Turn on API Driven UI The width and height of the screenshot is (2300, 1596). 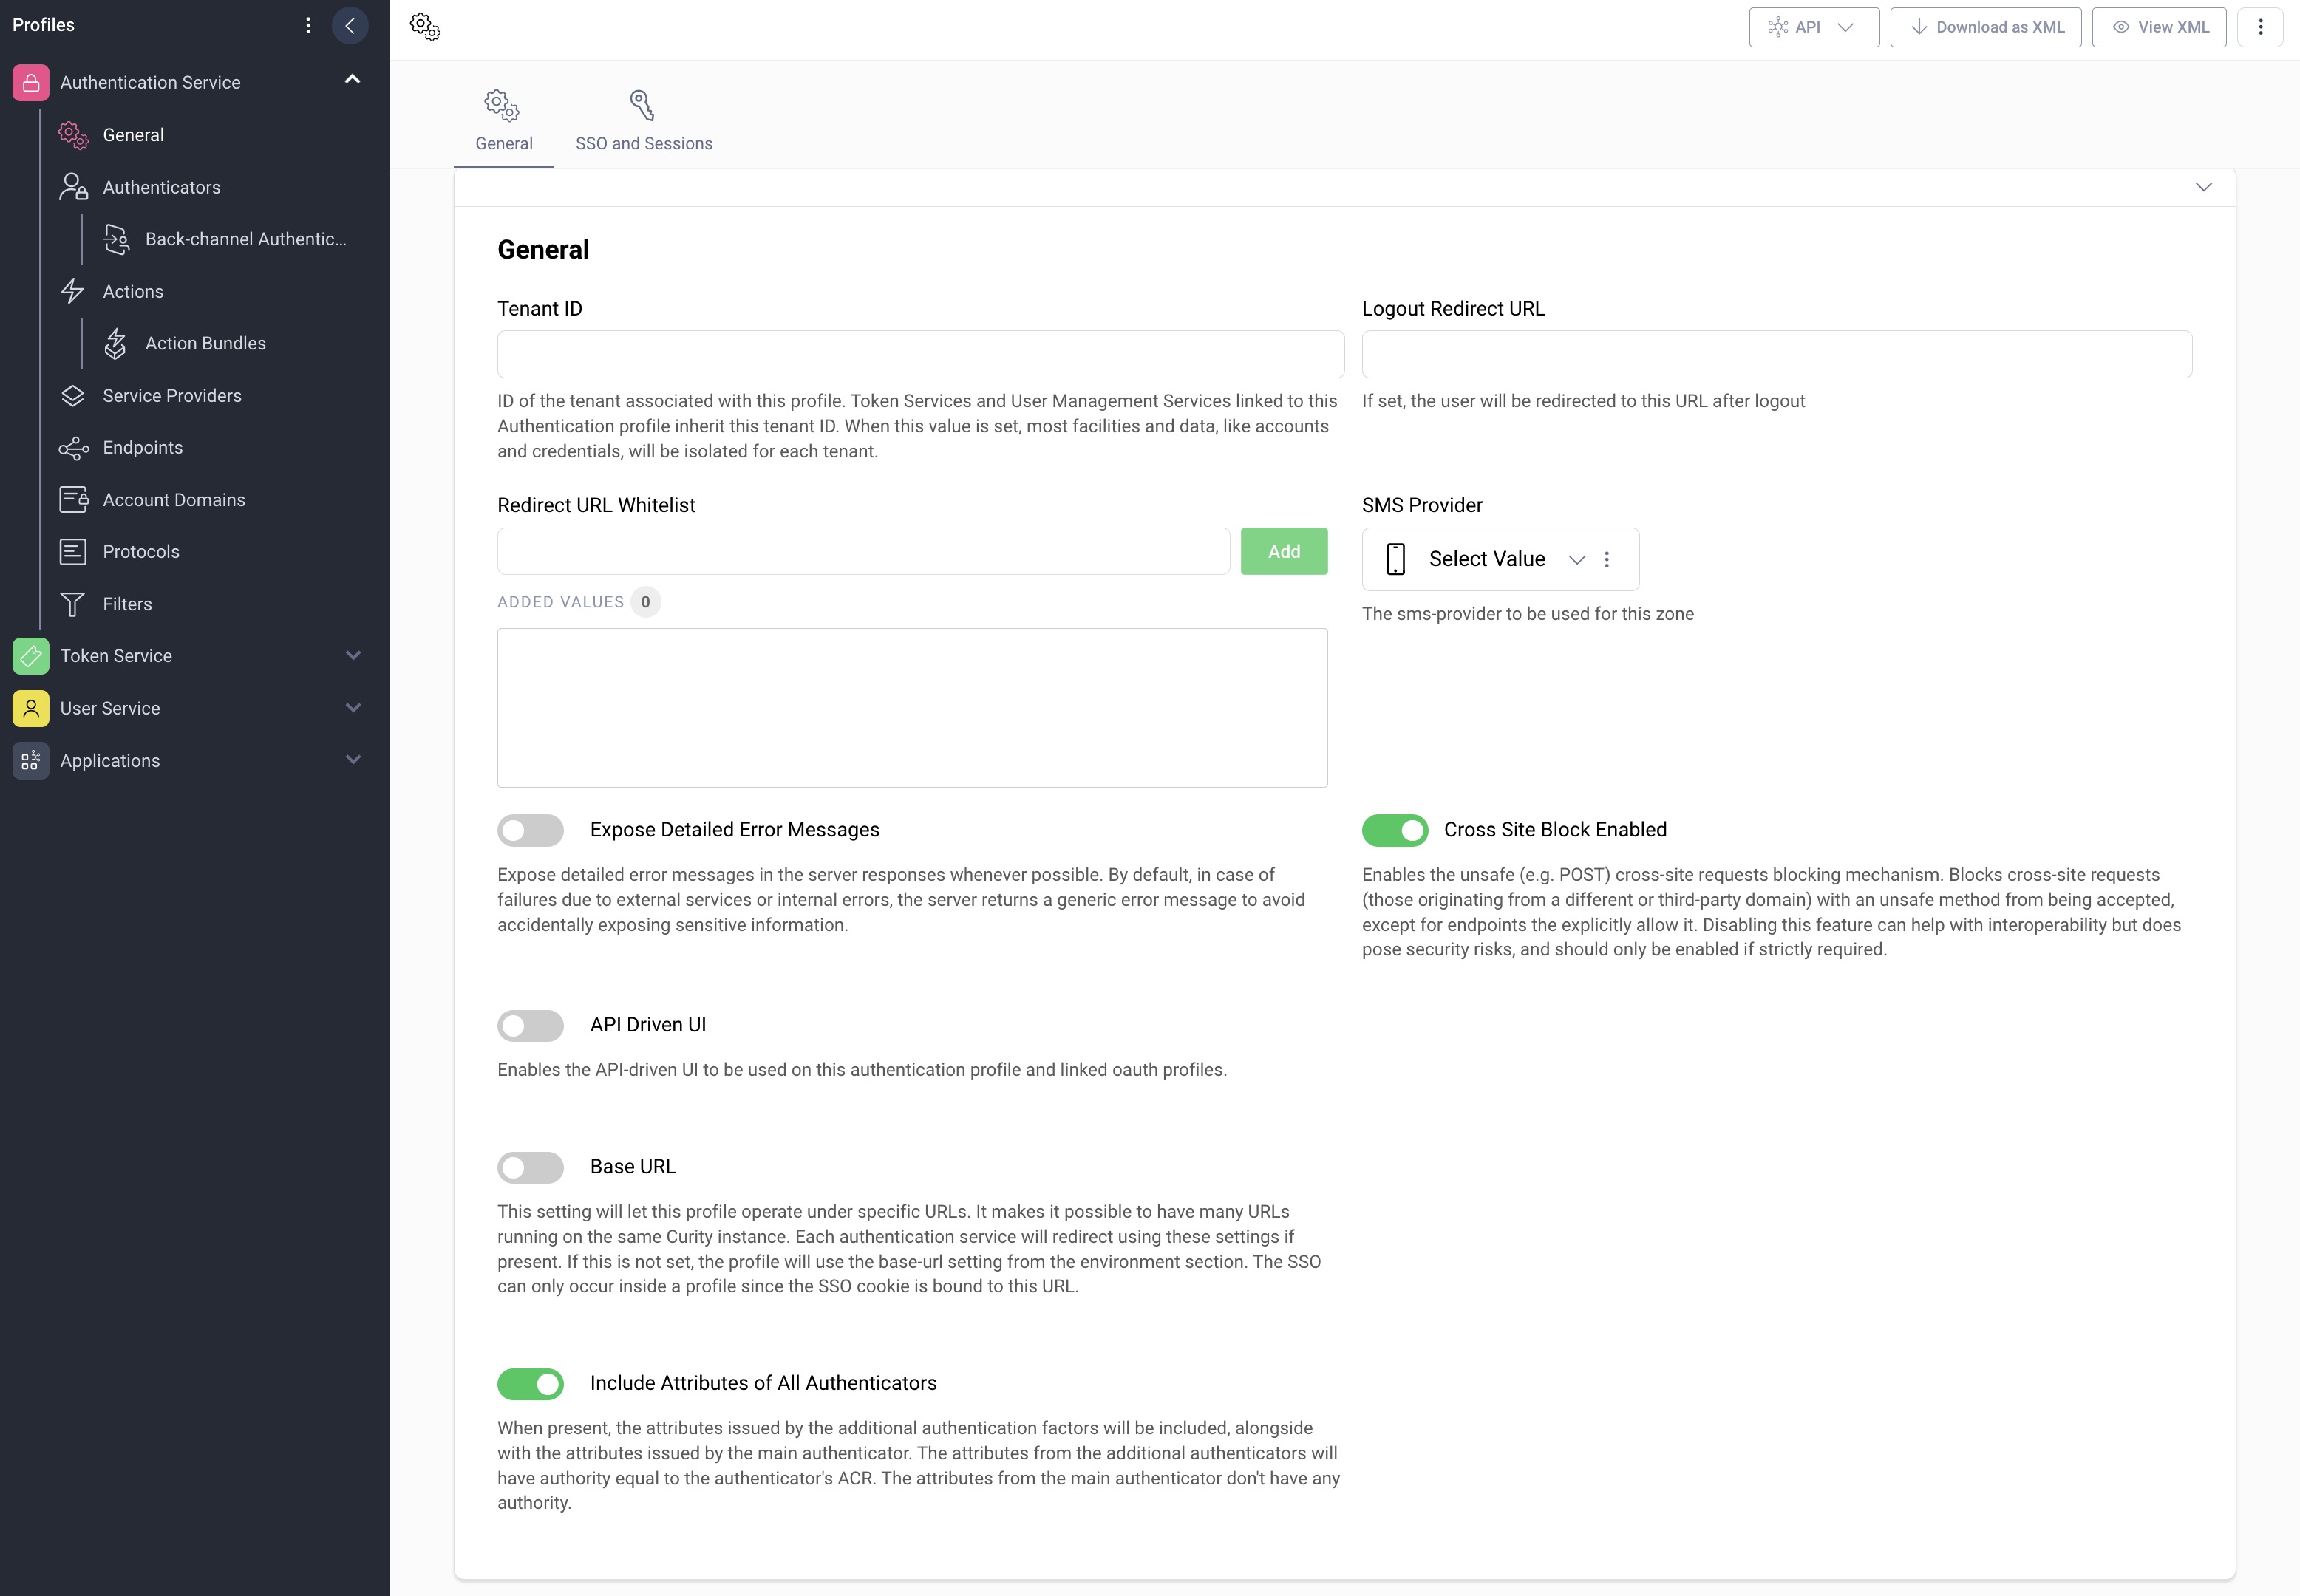tap(530, 1025)
